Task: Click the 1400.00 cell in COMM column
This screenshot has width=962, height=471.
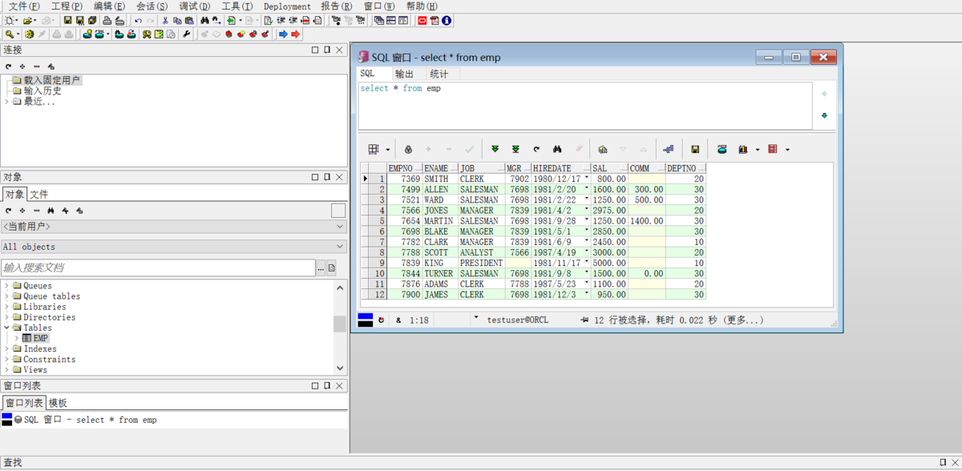Action: click(646, 220)
